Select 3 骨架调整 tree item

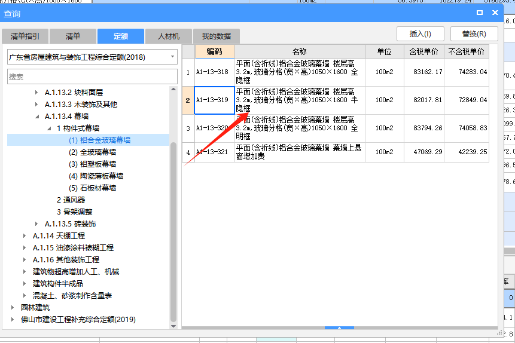tap(75, 212)
